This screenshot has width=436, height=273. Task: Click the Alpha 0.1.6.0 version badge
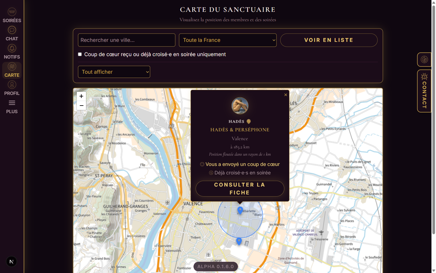(x=216, y=267)
